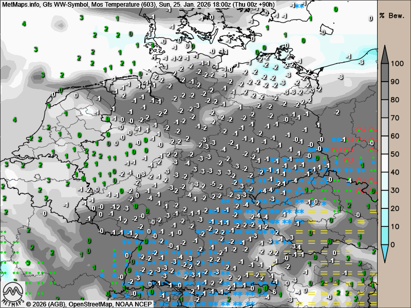This screenshot has height=308, width=411.
Task: Open MetMaps.info in the map title
Action: point(21,4)
